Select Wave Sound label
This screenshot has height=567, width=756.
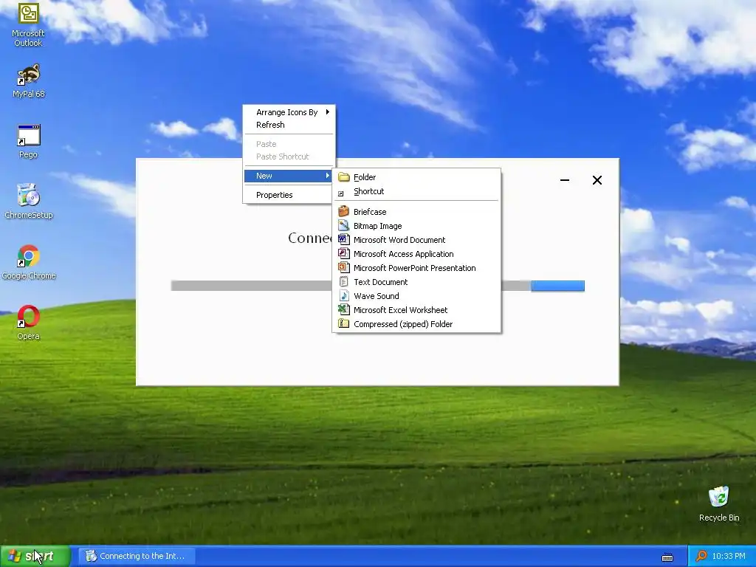pos(376,295)
